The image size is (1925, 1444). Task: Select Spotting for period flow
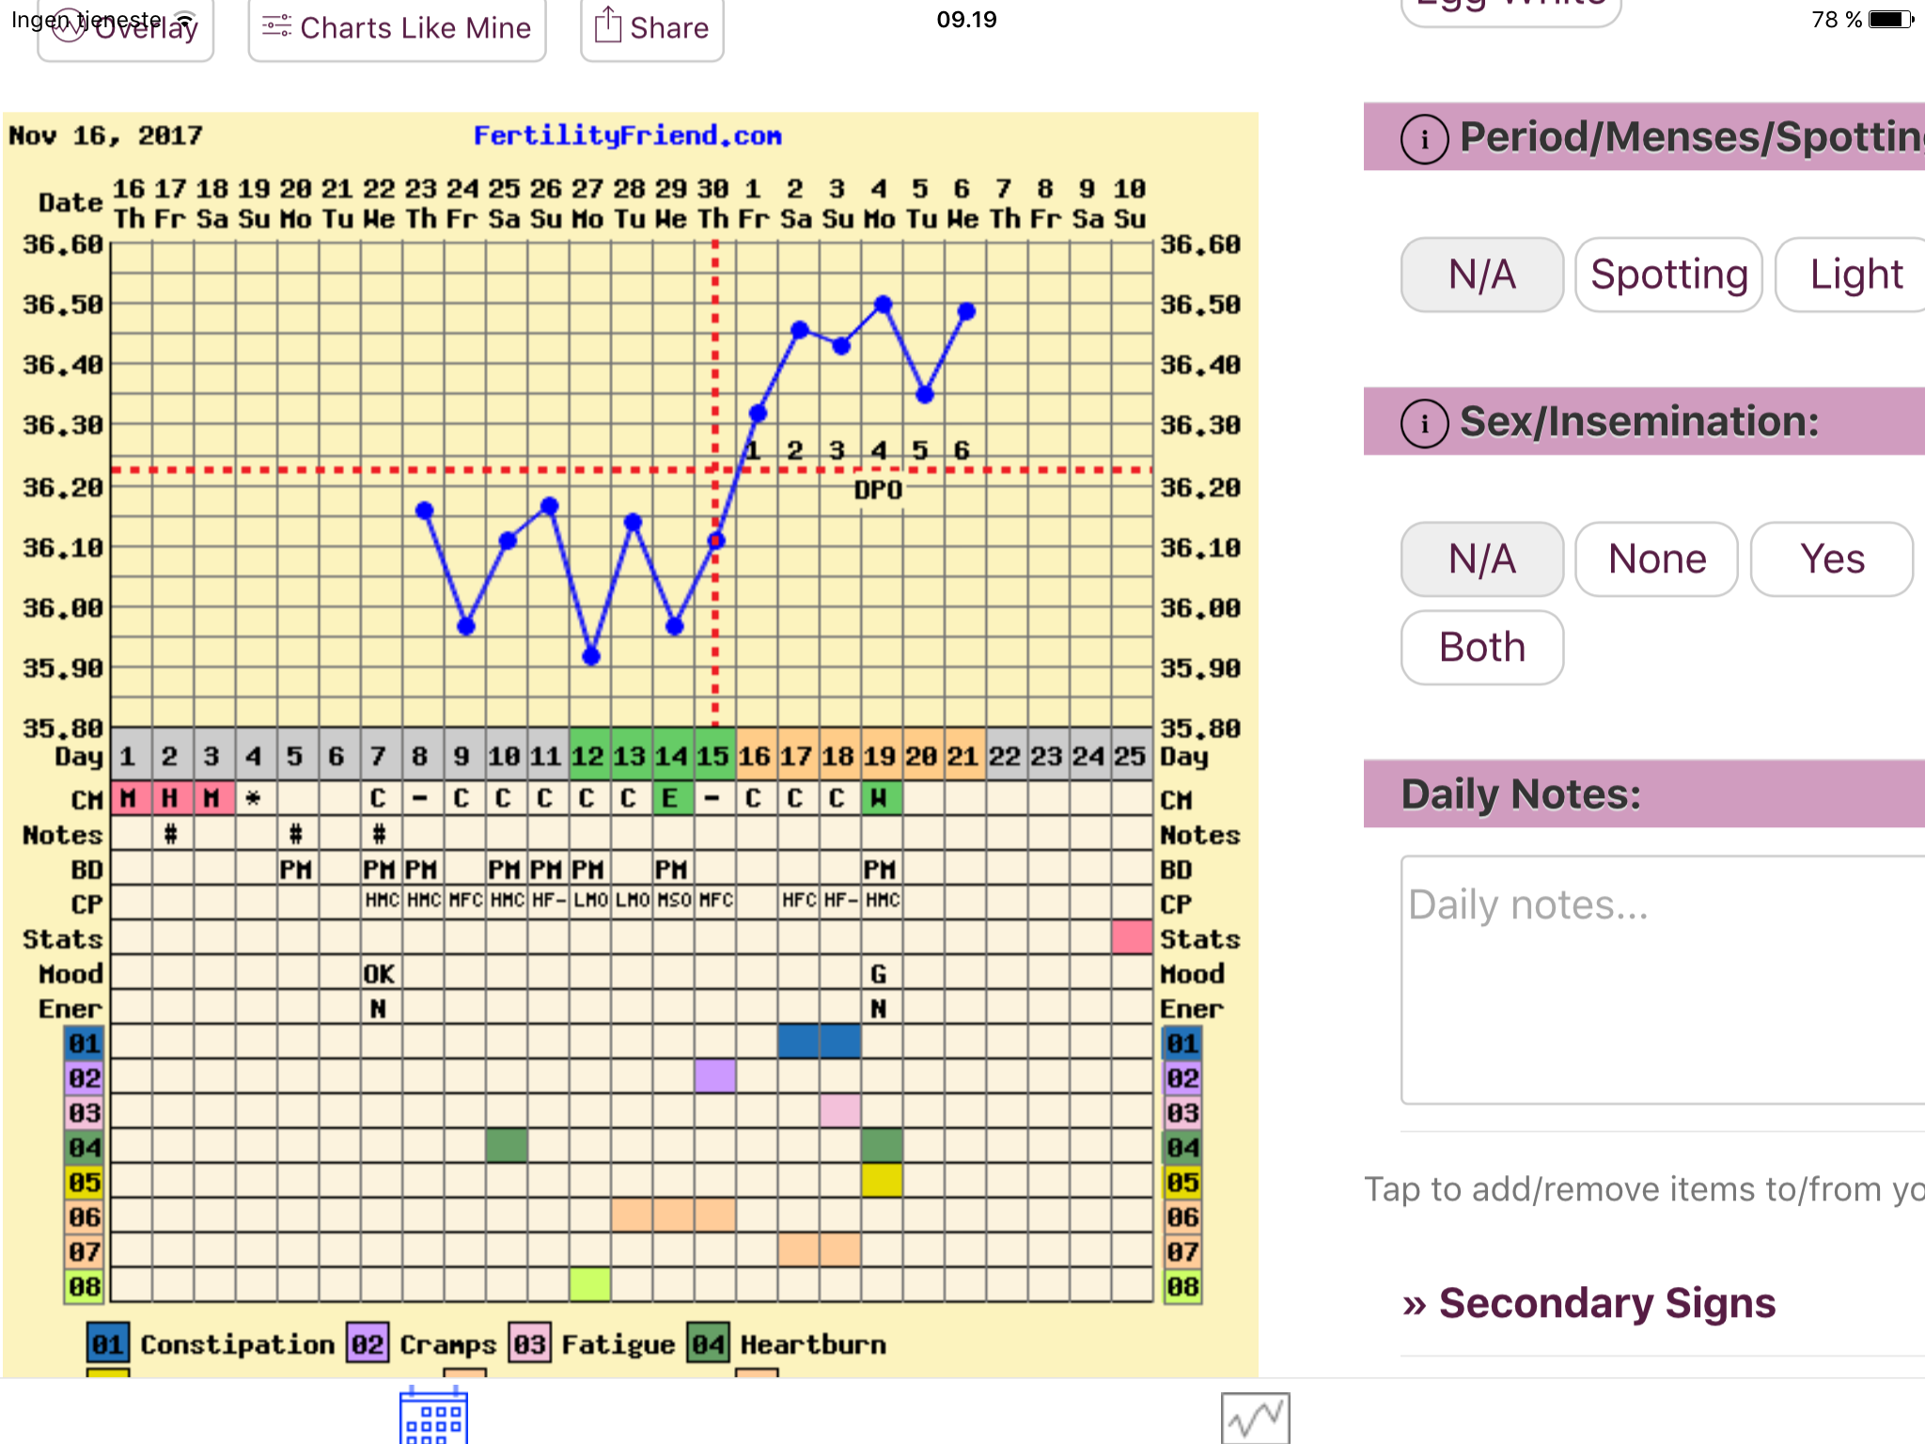click(x=1668, y=275)
